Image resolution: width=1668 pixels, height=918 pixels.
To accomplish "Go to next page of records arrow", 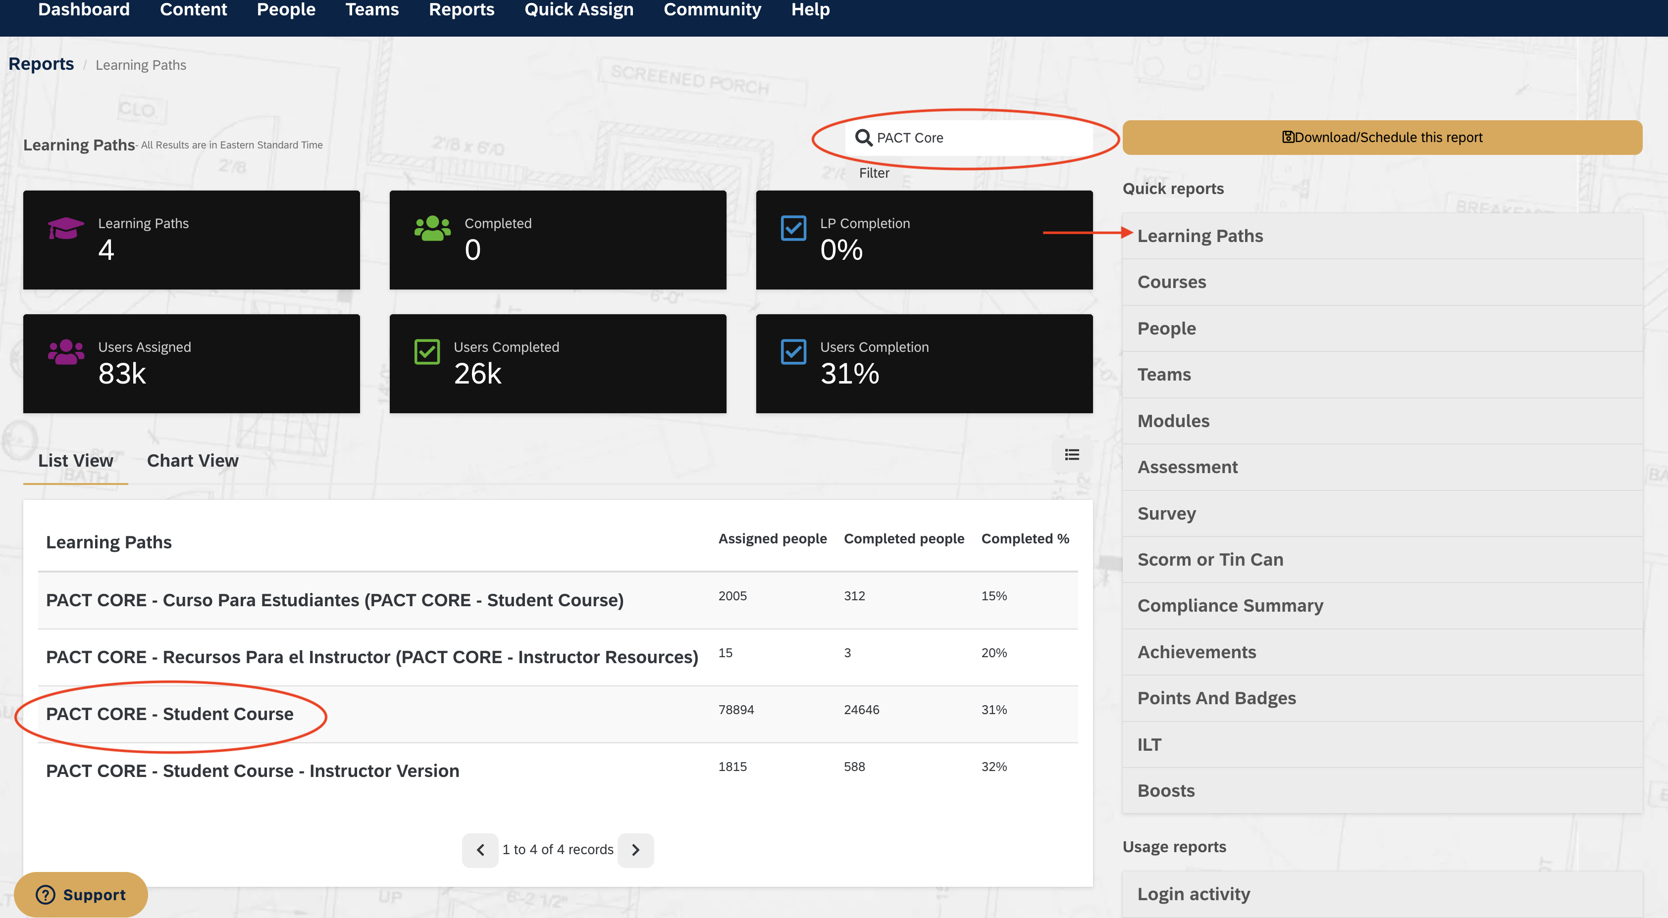I will 635,849.
